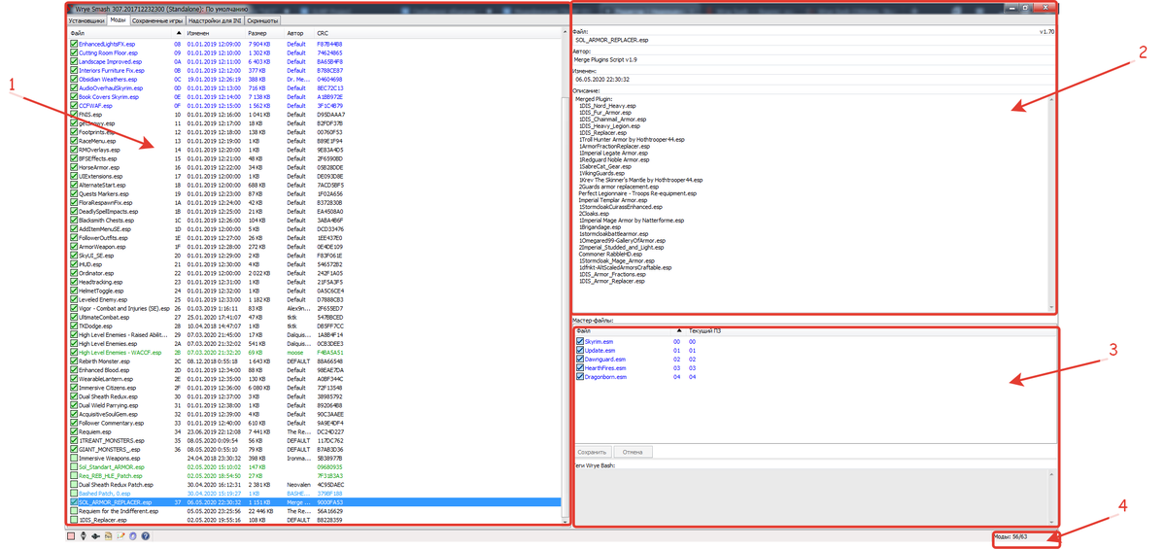
Task: Click the Wrye Bash tags scrollbar
Action: (x=1051, y=497)
